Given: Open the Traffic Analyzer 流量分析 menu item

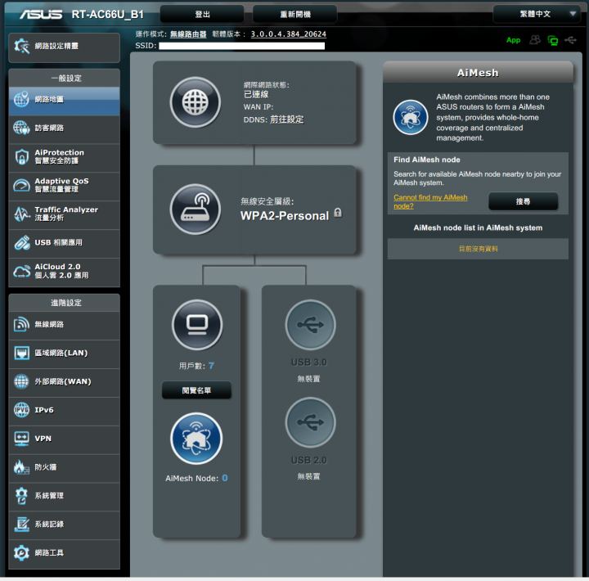Looking at the screenshot, I should coord(64,214).
